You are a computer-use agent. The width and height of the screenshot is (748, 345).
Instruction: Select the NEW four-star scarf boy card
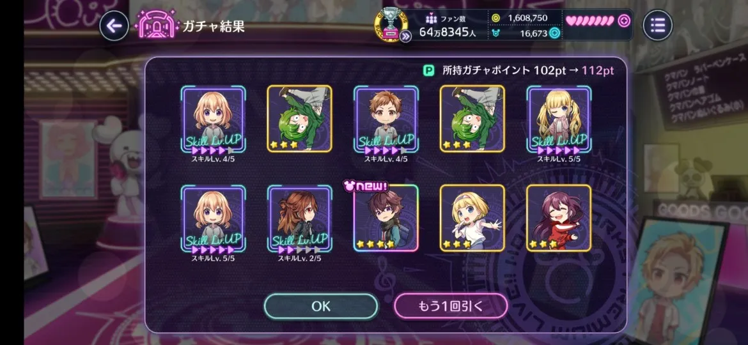(386, 218)
